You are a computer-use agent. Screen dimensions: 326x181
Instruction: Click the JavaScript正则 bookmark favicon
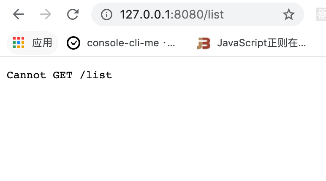pos(204,43)
